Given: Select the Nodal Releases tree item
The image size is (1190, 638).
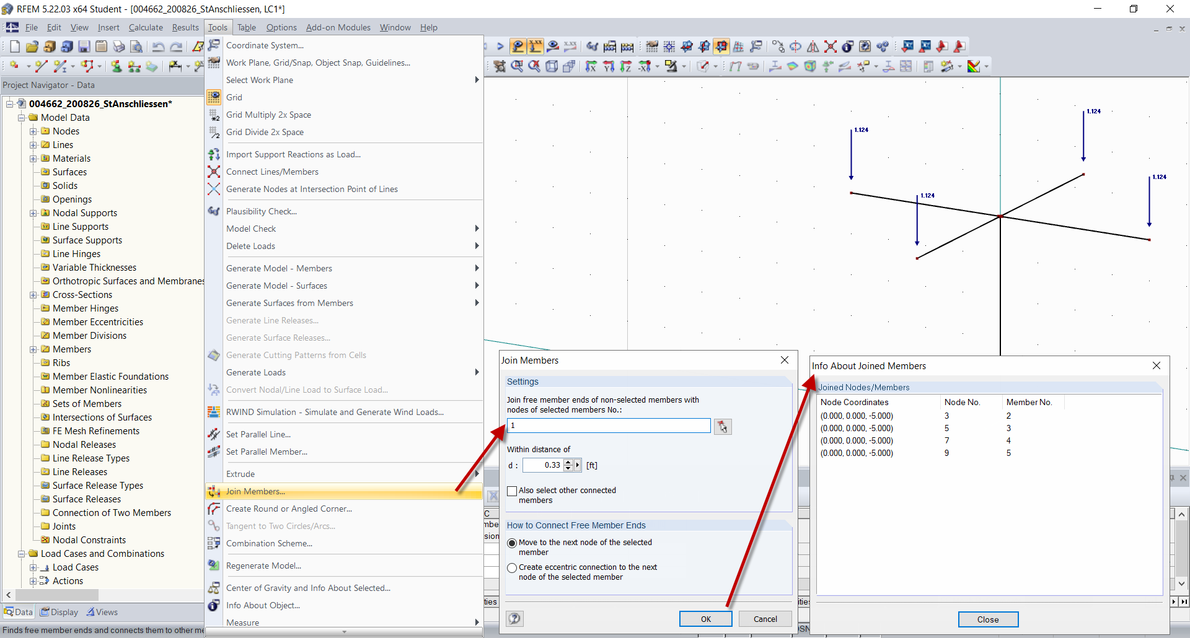Looking at the screenshot, I should (84, 445).
